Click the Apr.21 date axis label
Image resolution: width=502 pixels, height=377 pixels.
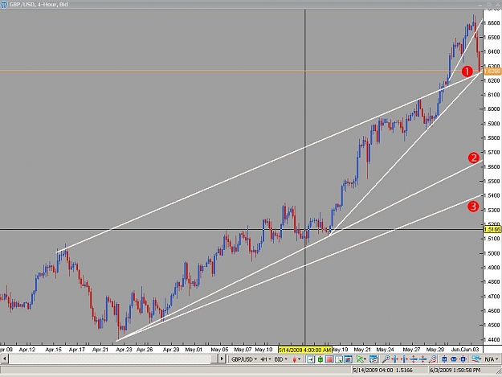click(x=100, y=350)
